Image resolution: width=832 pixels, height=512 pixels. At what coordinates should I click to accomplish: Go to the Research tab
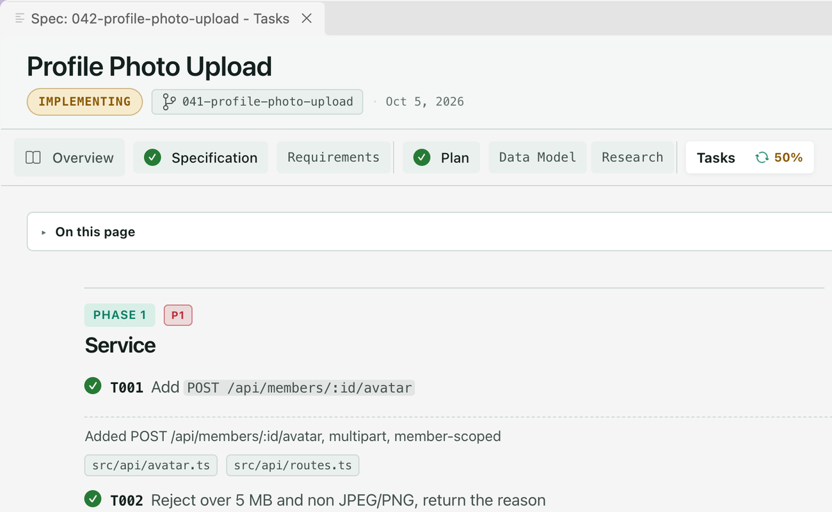coord(632,157)
